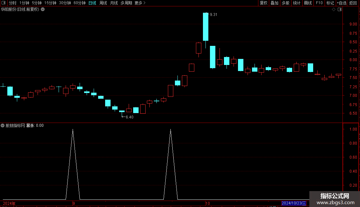Click the 1.00 indicator axis label

click(x=353, y=129)
